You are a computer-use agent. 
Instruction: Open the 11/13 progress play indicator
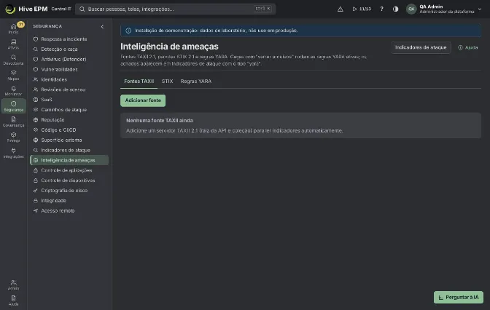pos(362,9)
